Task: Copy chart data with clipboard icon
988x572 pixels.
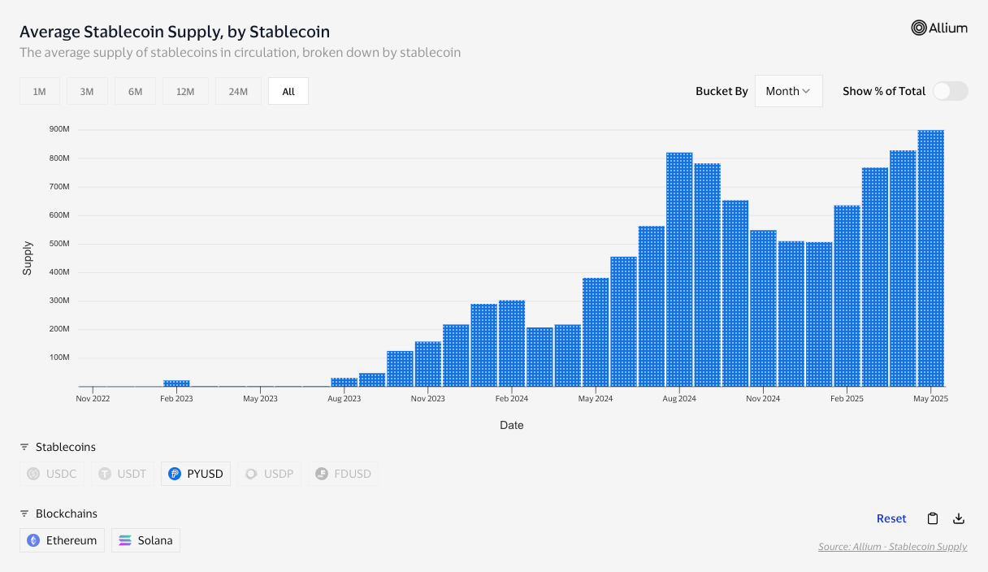Action: coord(933,518)
